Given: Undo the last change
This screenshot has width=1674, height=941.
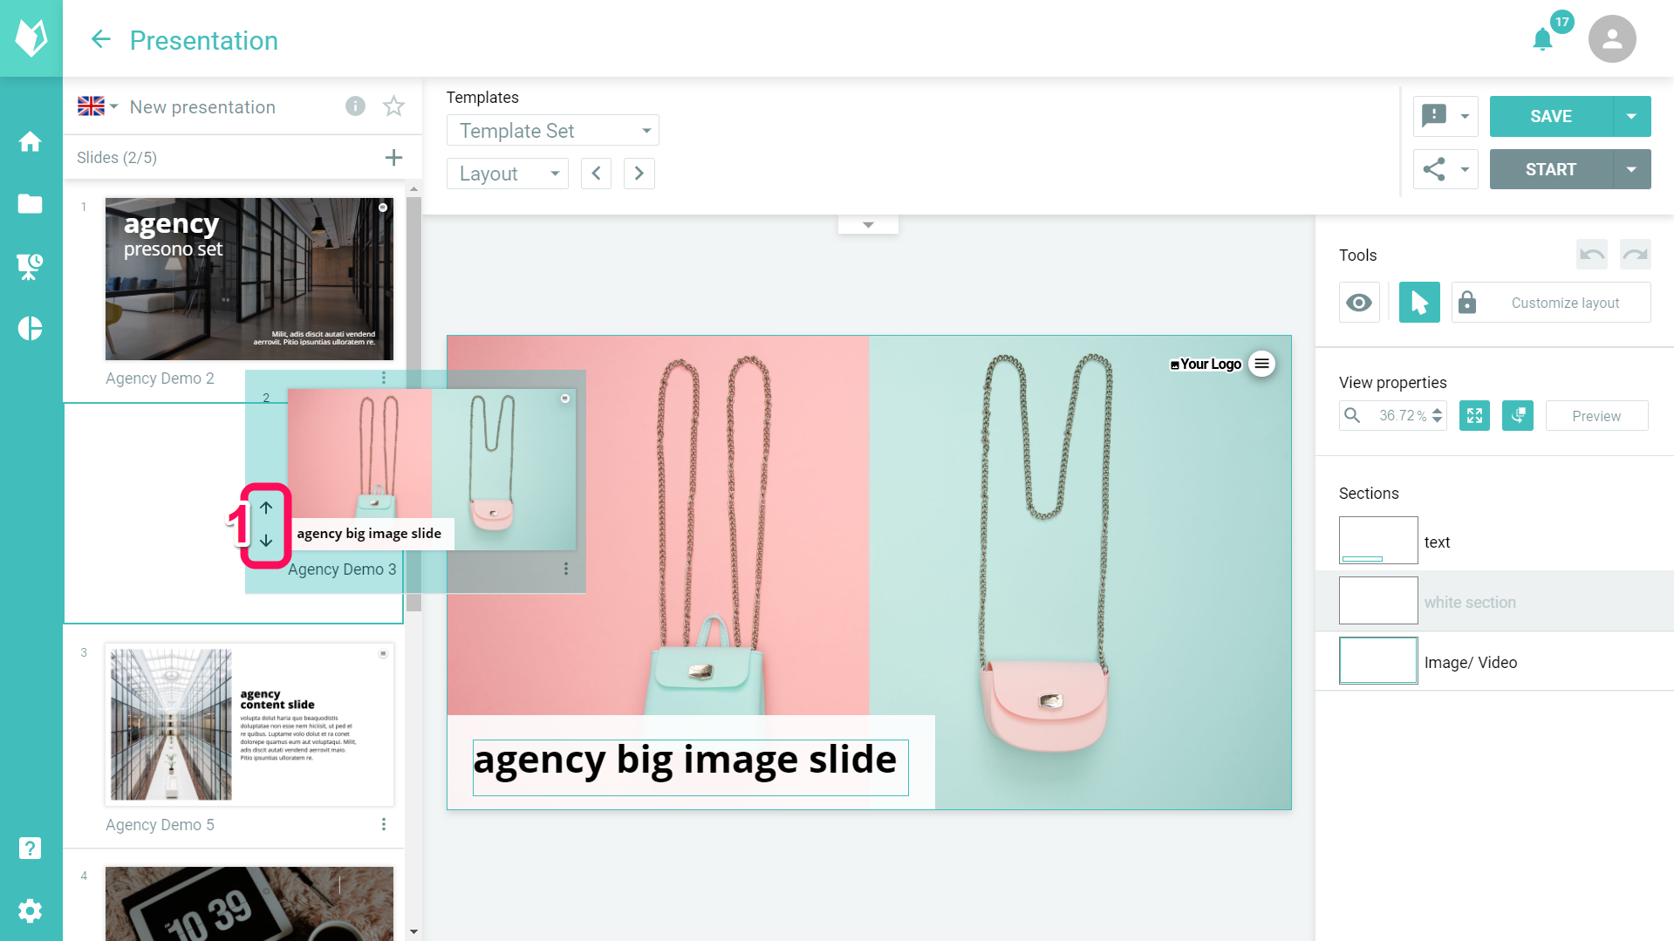Looking at the screenshot, I should (1591, 254).
